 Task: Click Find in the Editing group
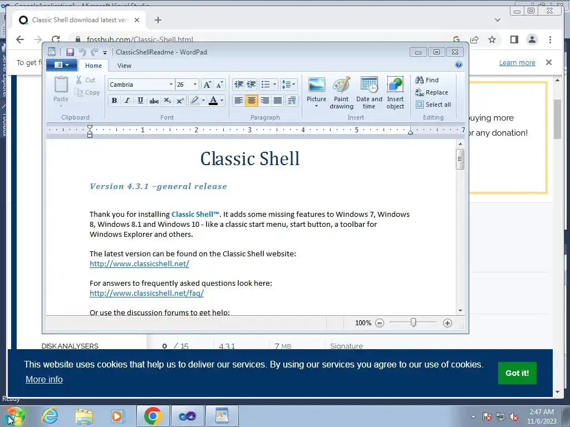(427, 80)
